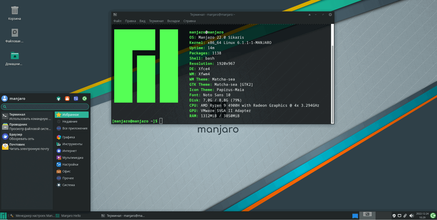Switch to Manjaro Hello taskbar window

(x=68, y=216)
